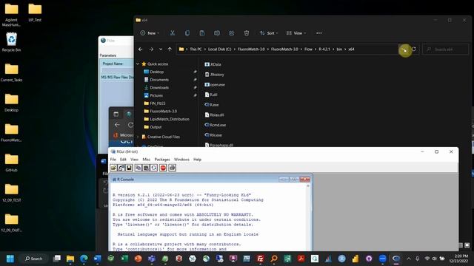Show hidden system tray icons chevron

point(409,259)
